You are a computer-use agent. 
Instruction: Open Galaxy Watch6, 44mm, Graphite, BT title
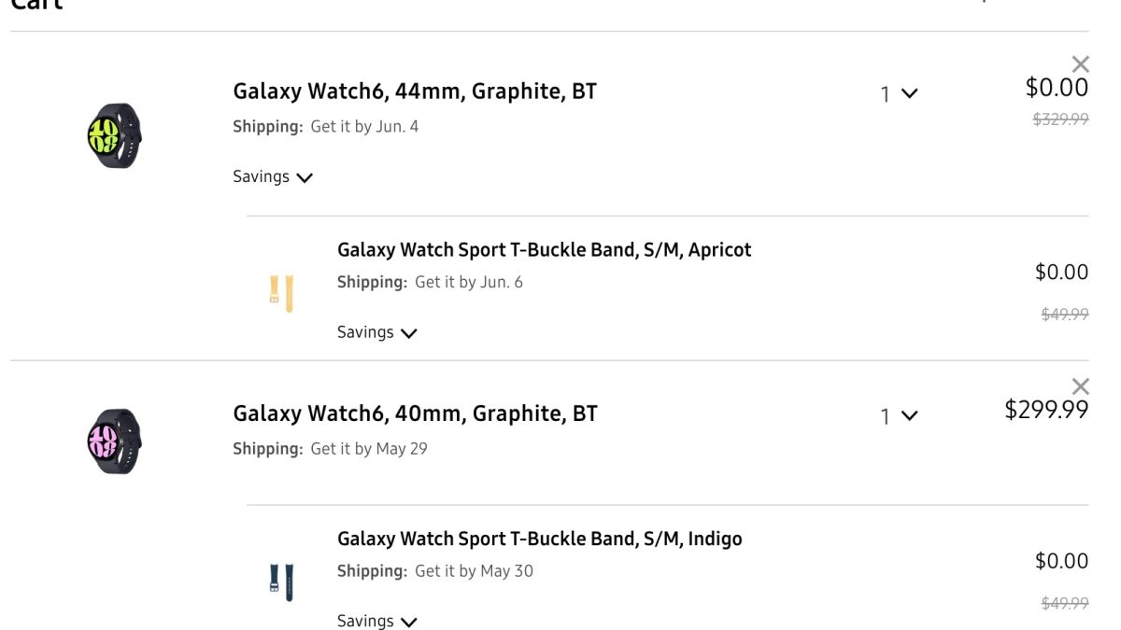pos(415,91)
